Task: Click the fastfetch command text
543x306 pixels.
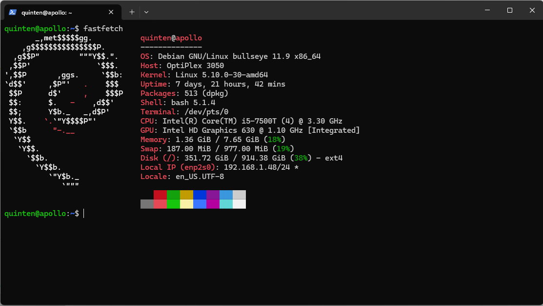Action: [x=103, y=29]
